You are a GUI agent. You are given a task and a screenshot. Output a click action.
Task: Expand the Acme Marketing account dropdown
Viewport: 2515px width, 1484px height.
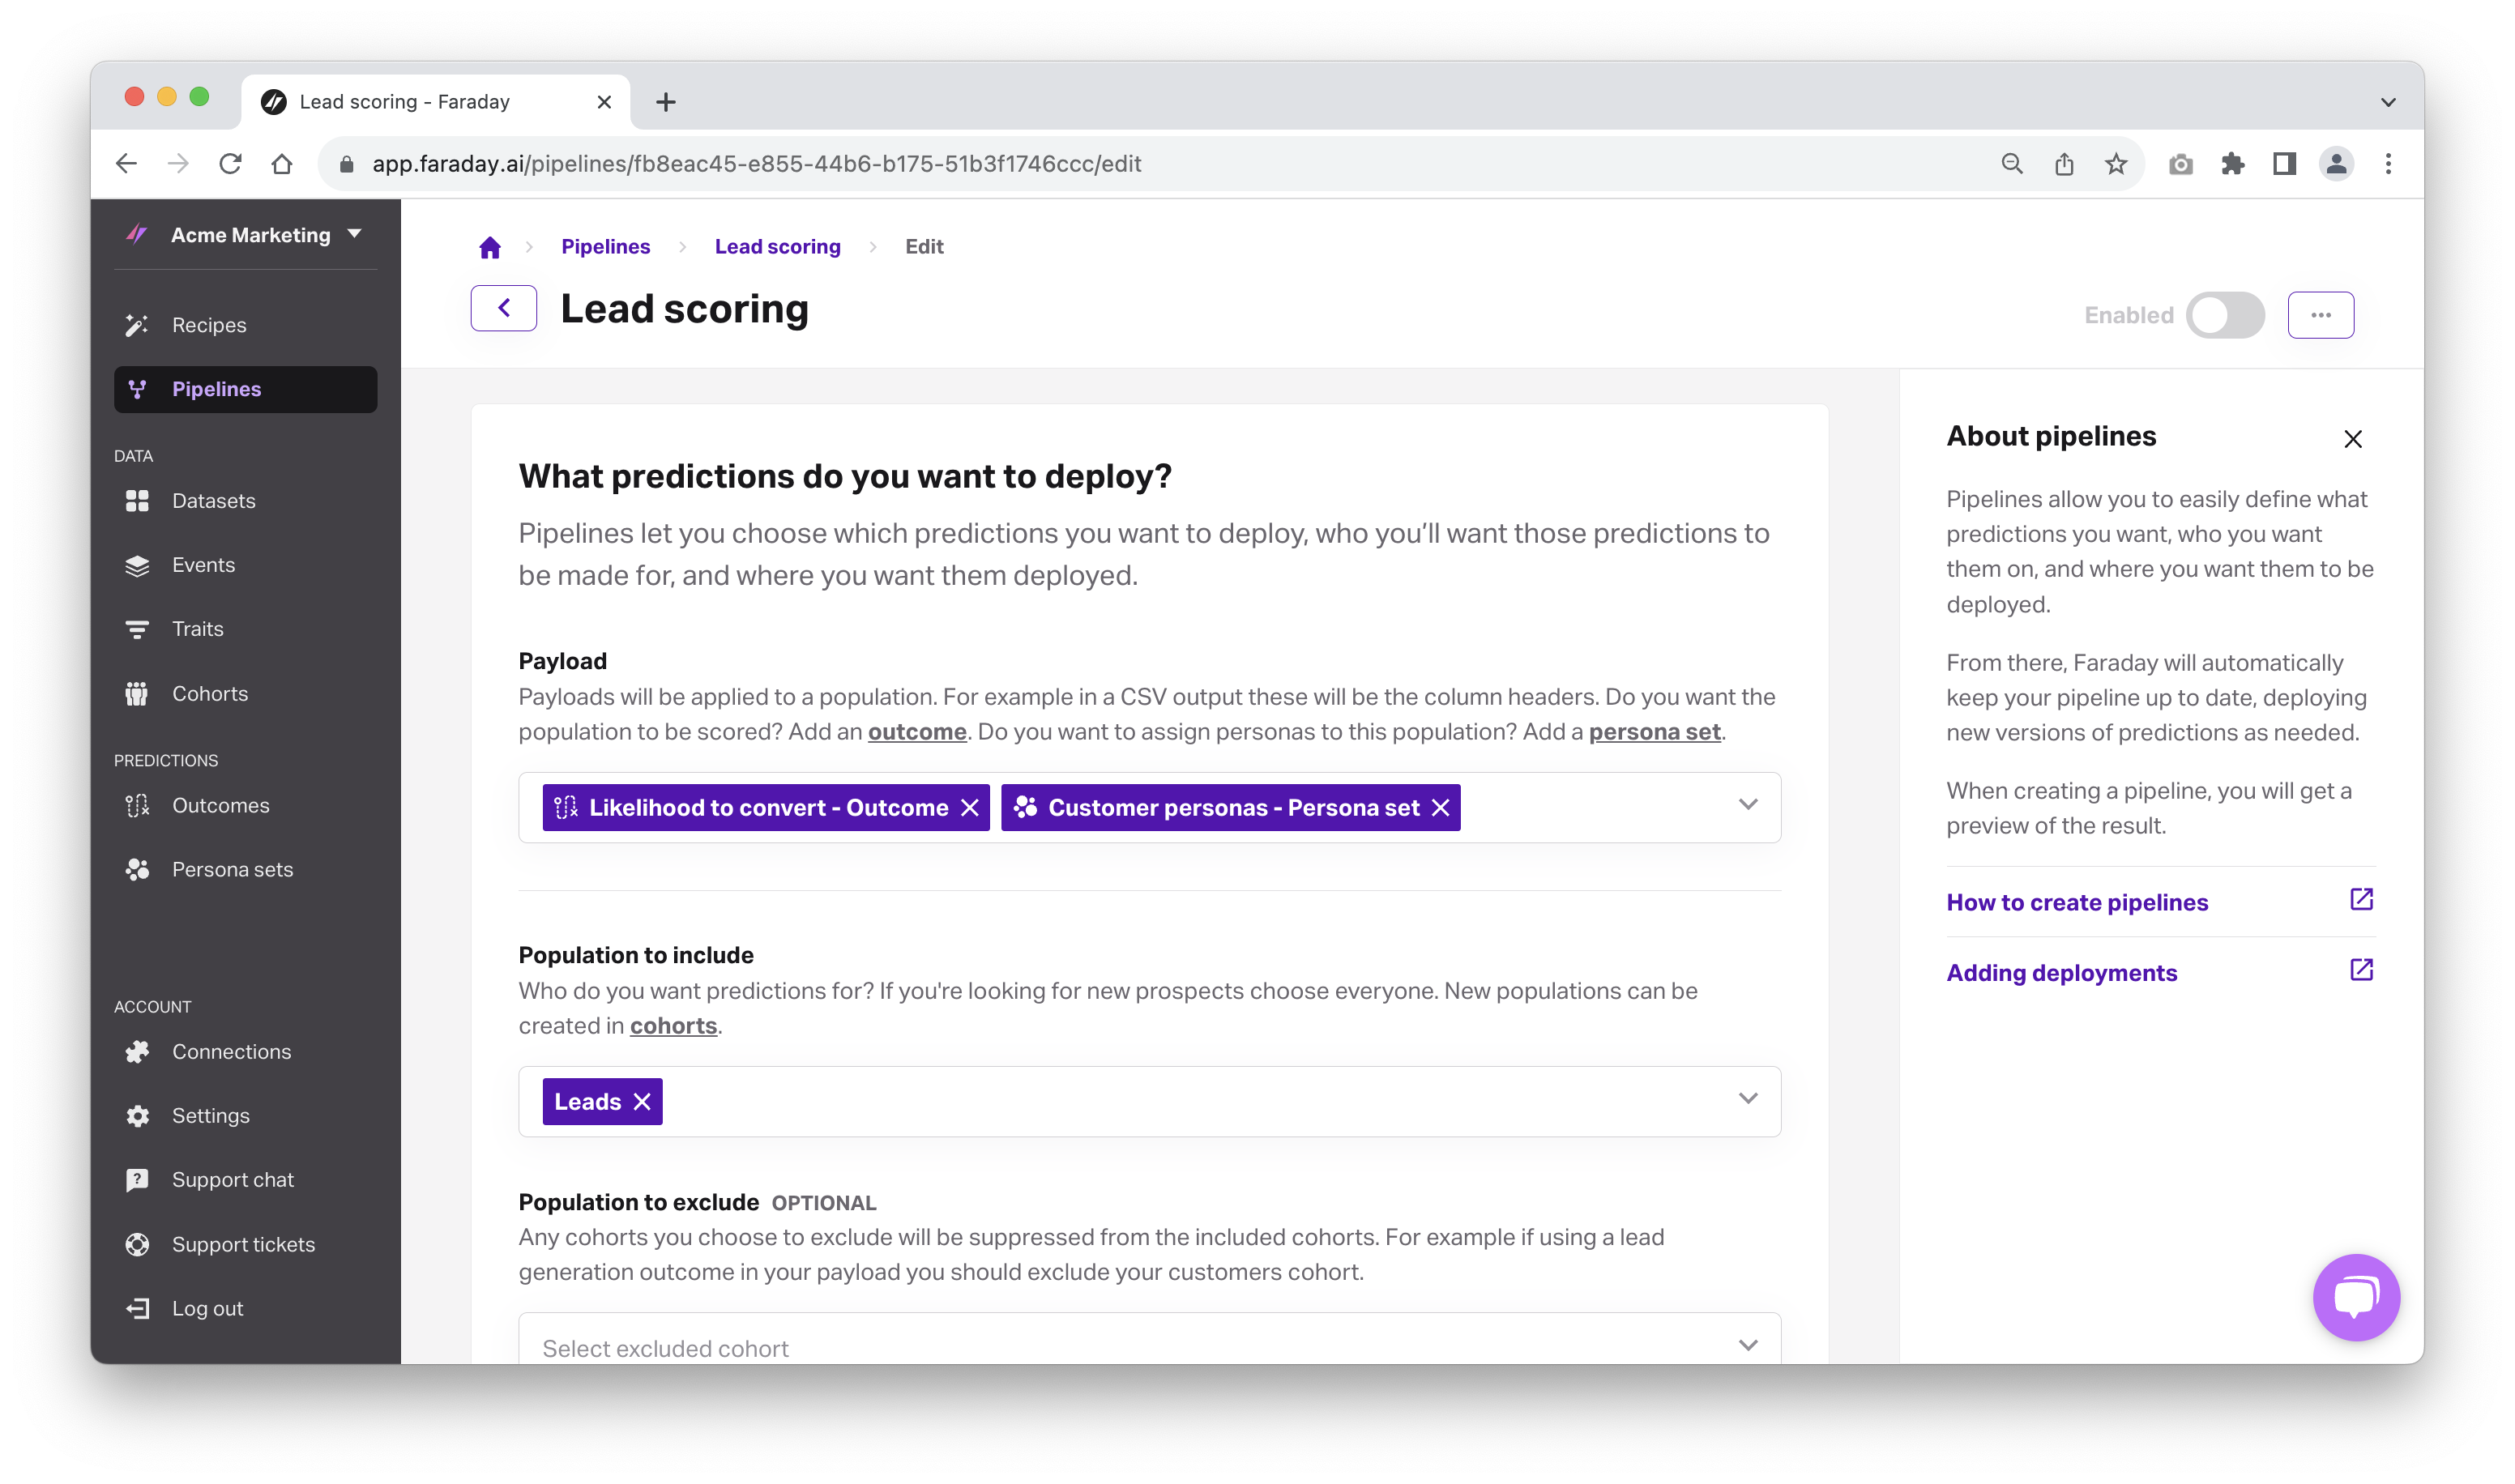coord(355,234)
